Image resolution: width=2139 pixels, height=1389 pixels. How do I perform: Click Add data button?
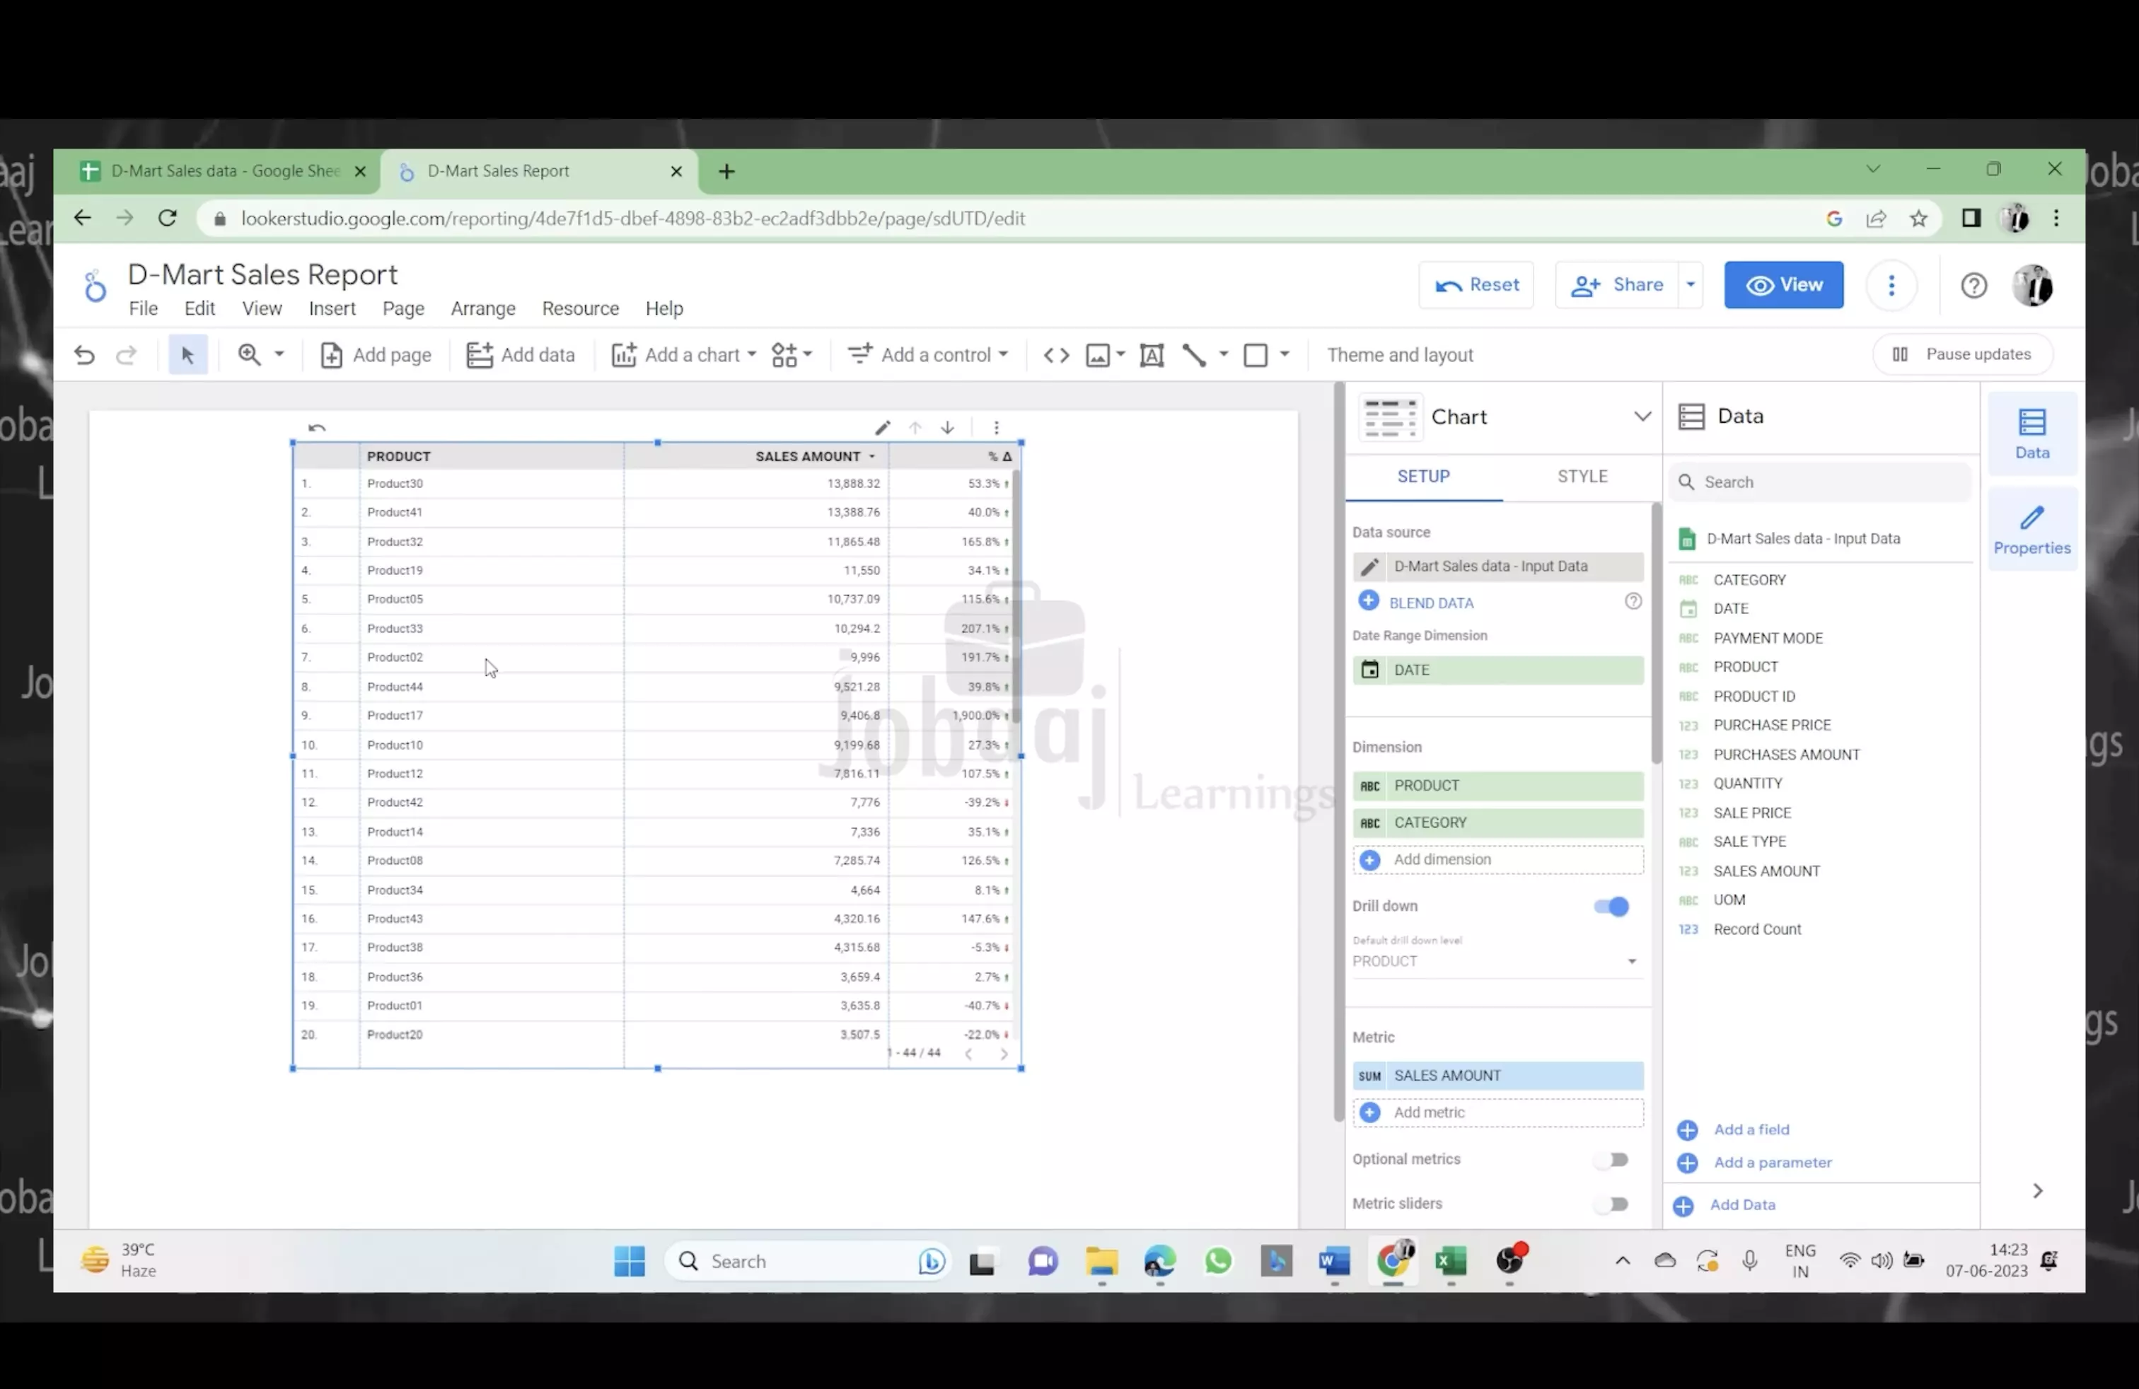click(521, 355)
